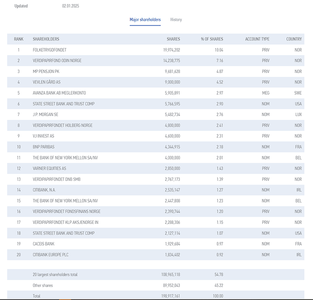Click the Updated label
This screenshot has width=313, height=300.
tap(21, 6)
